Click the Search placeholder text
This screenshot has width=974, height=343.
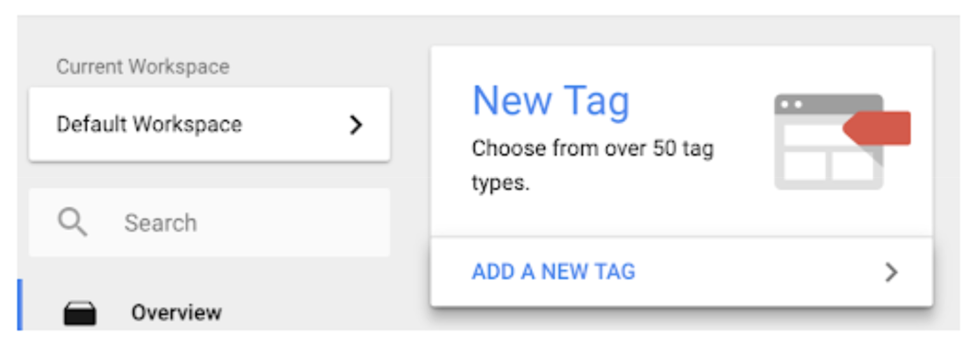pyautogui.click(x=160, y=223)
